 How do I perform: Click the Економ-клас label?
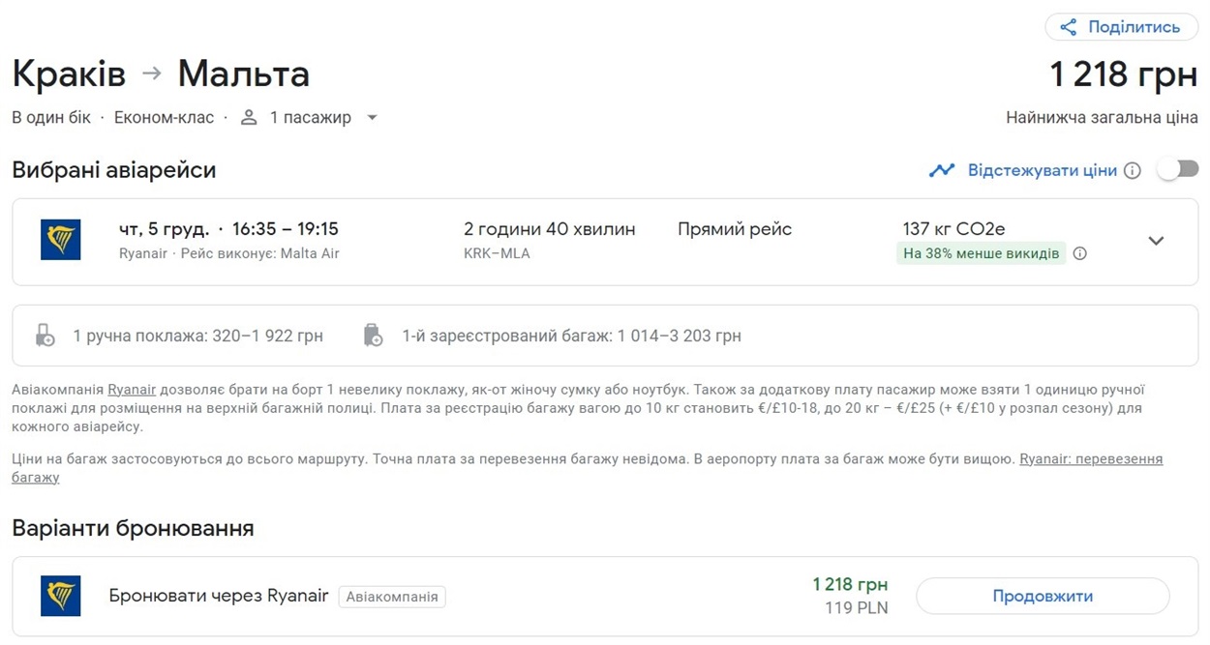coord(164,117)
